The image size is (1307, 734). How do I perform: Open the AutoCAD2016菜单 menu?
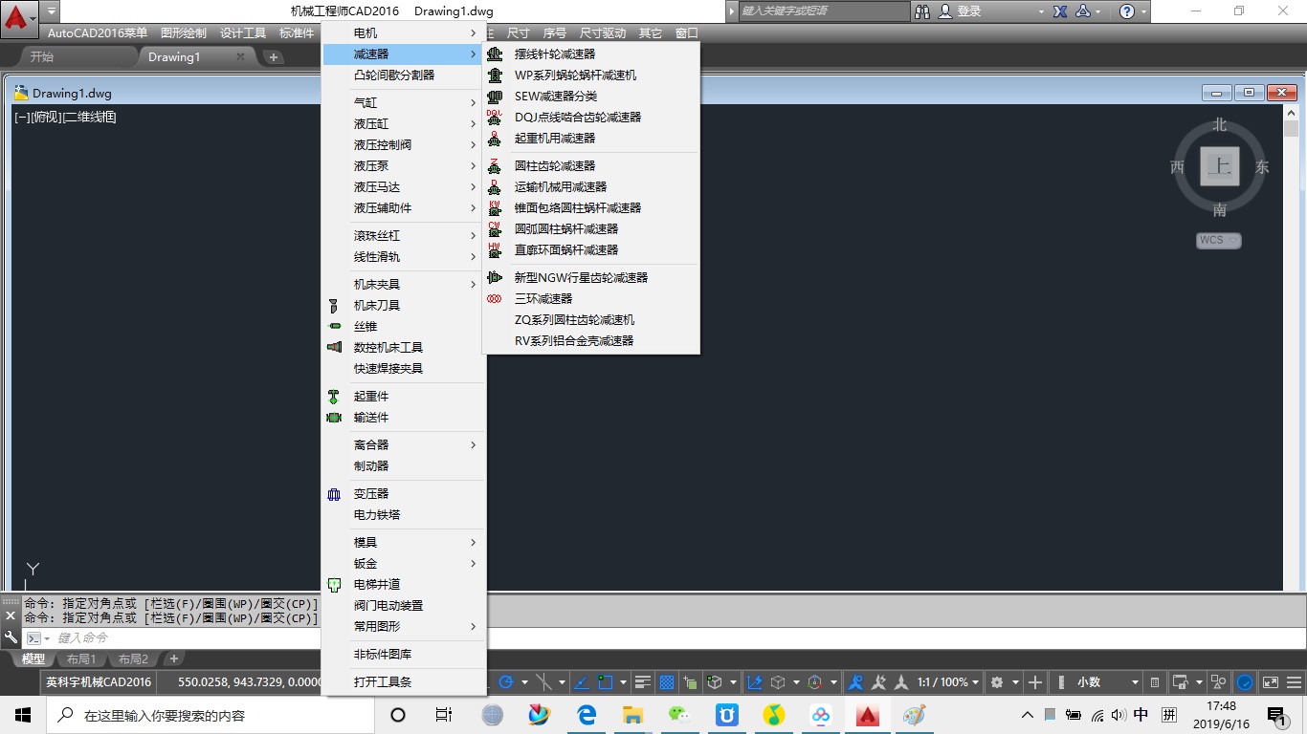point(98,33)
